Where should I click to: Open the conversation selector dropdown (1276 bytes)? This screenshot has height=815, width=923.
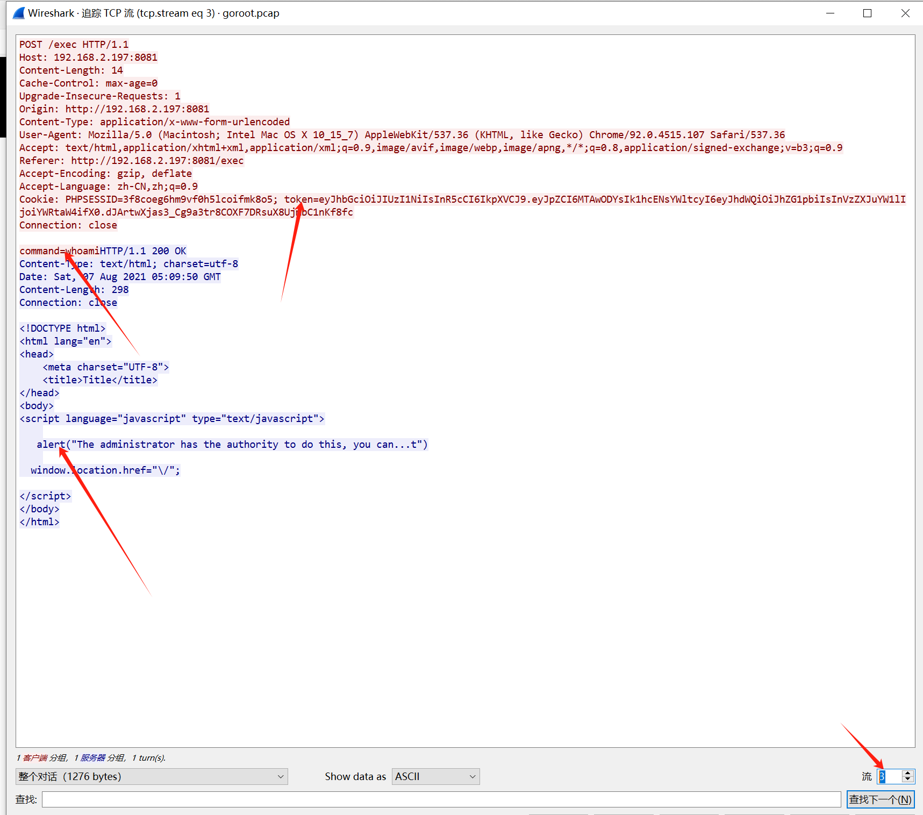coord(152,776)
